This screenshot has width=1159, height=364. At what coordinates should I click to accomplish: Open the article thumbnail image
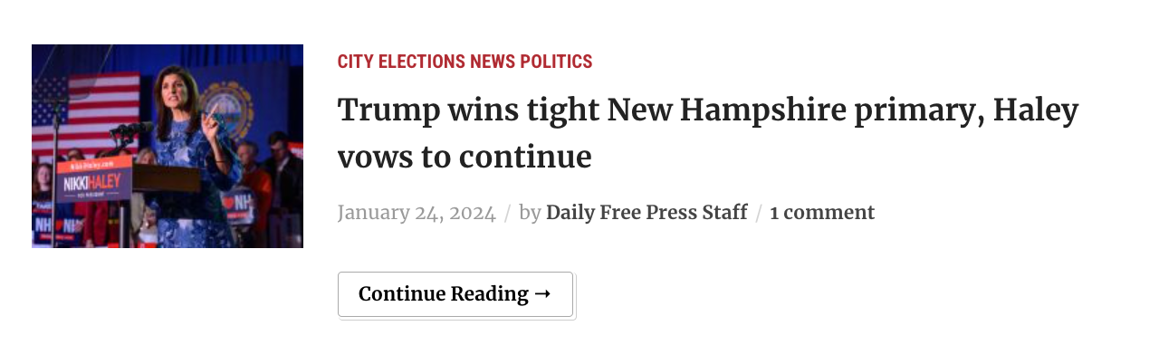(x=168, y=146)
